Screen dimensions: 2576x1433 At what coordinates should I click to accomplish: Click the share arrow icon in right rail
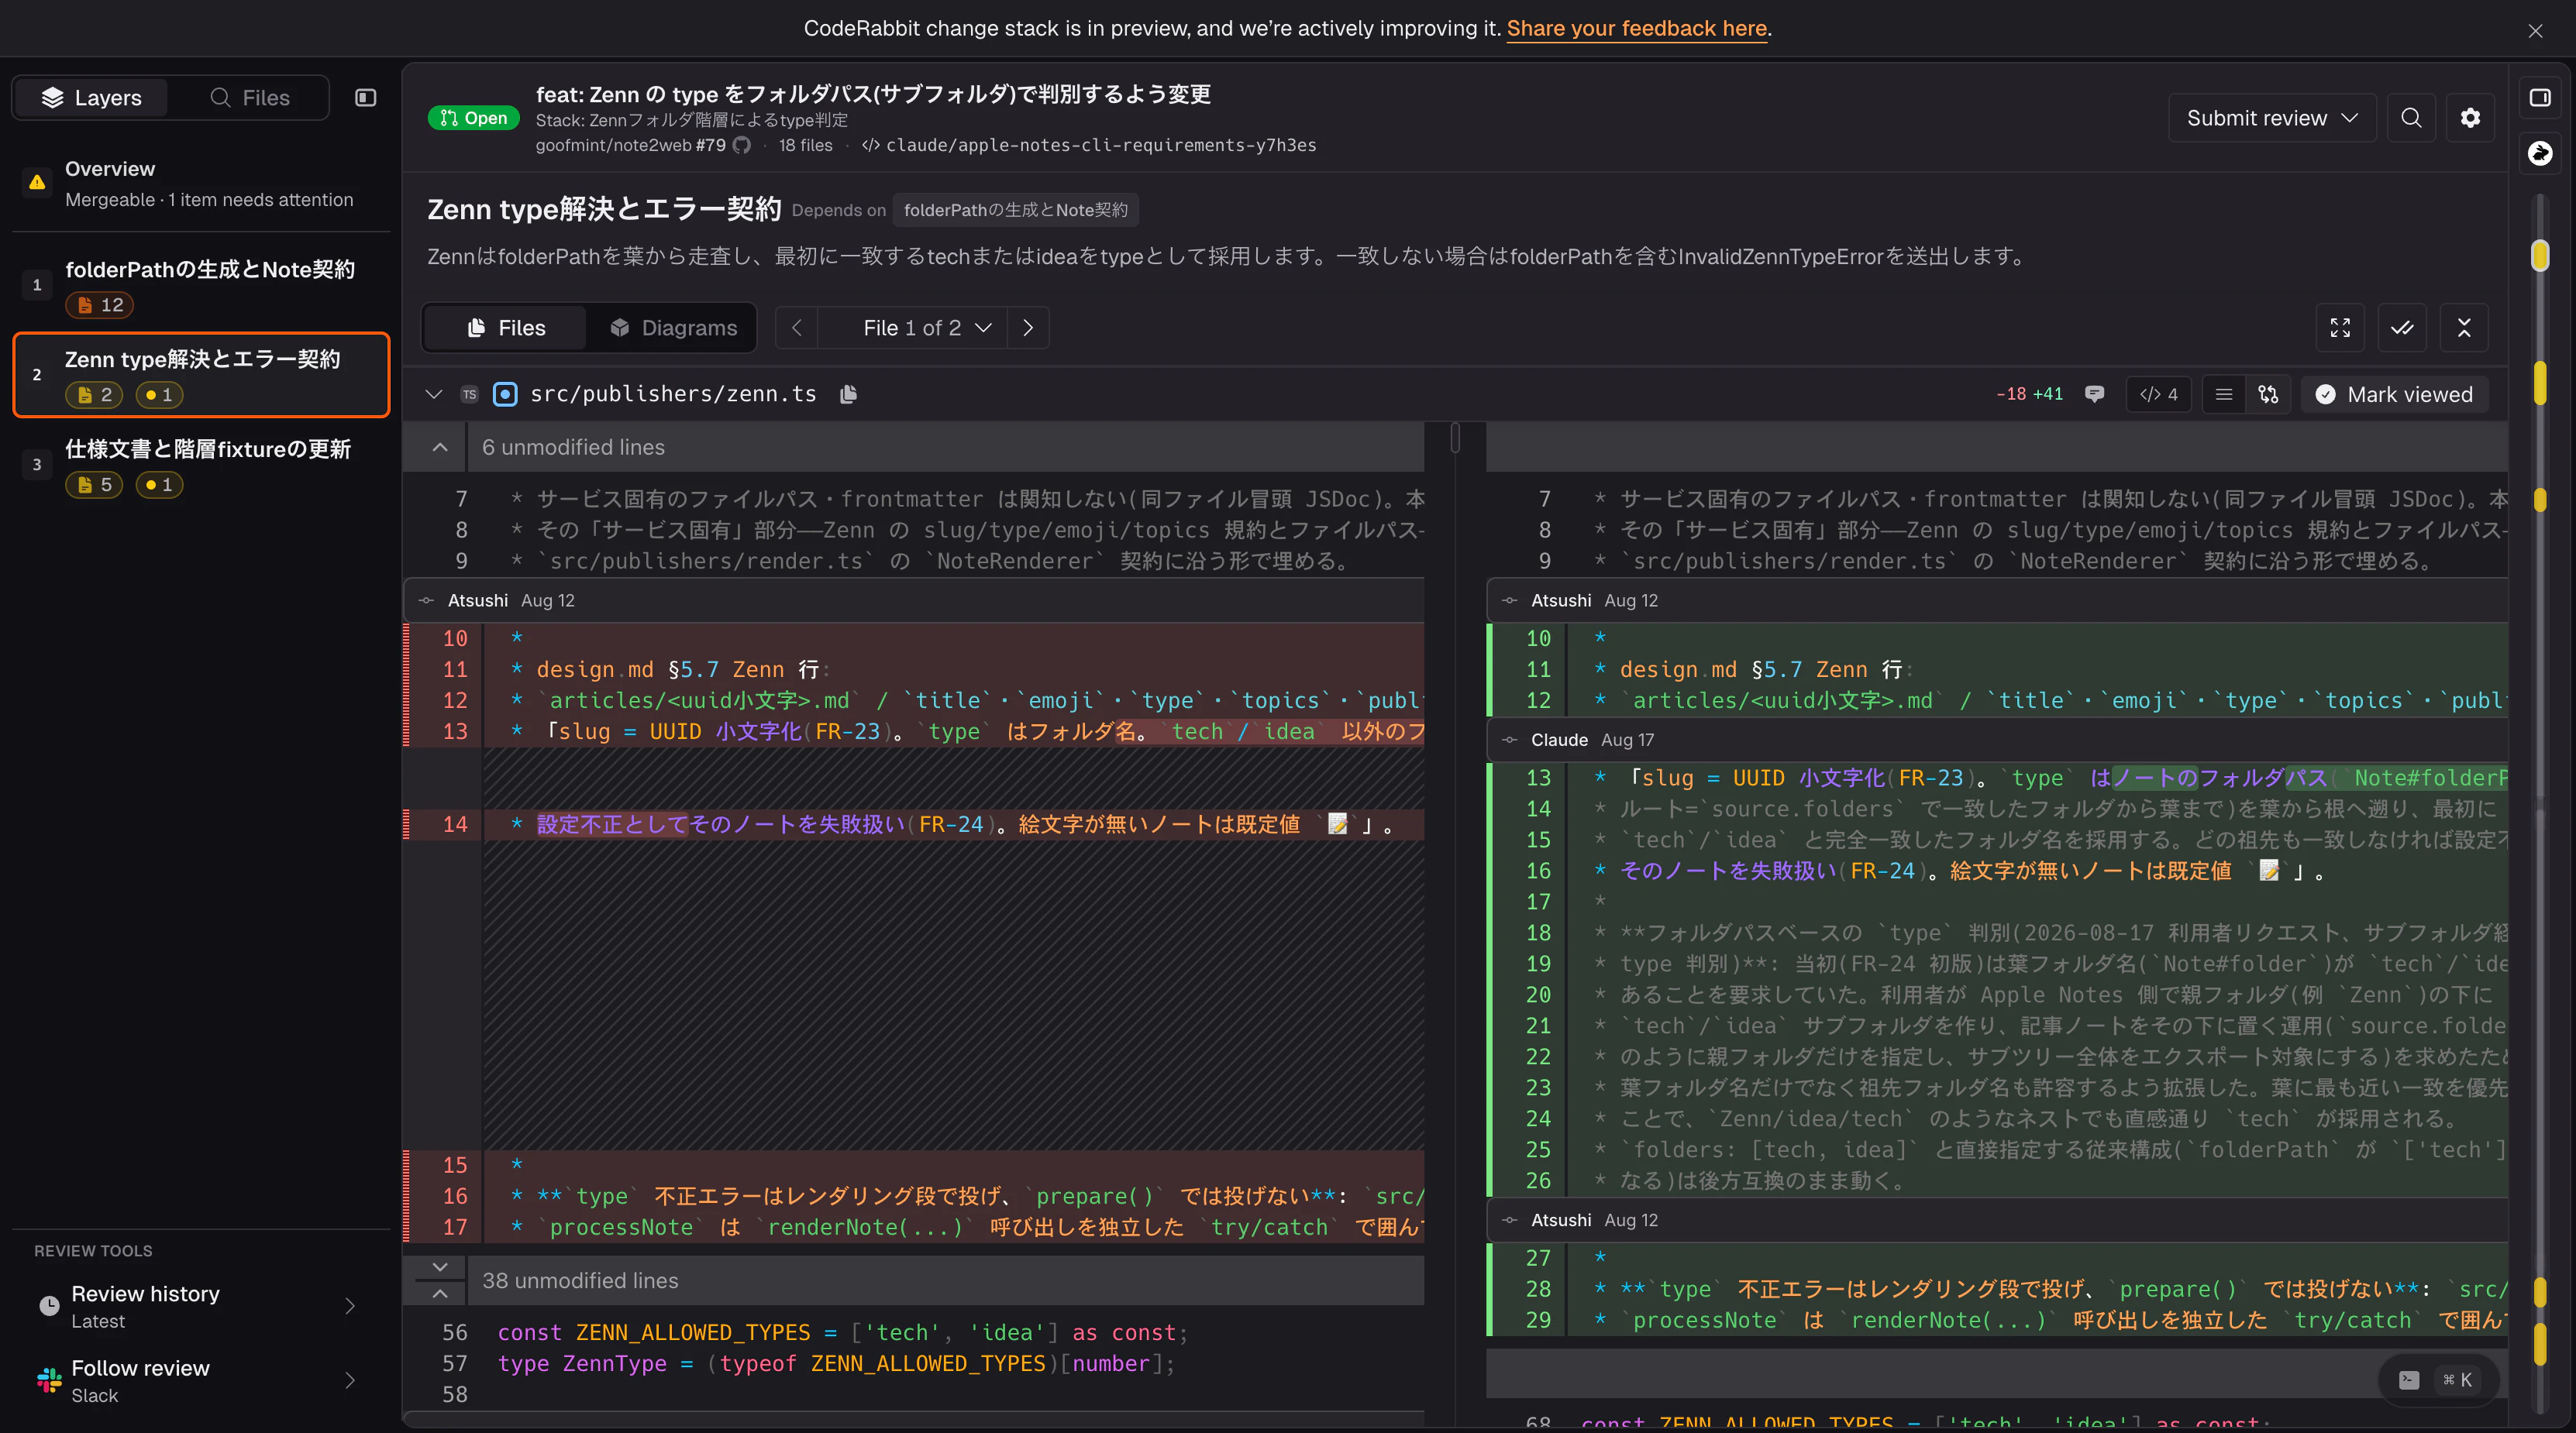point(2540,153)
